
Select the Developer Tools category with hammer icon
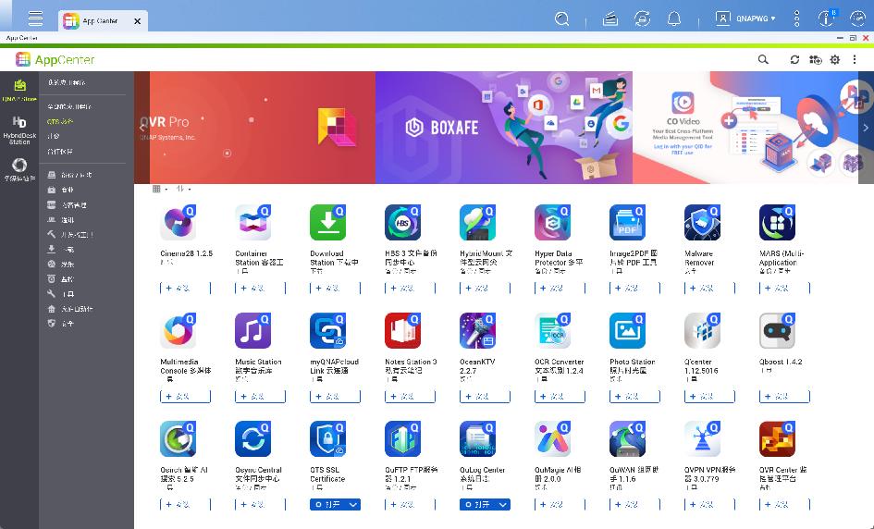(x=70, y=235)
